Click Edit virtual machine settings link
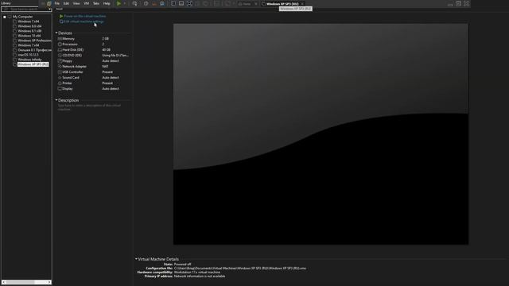The width and height of the screenshot is (509, 286). (84, 21)
